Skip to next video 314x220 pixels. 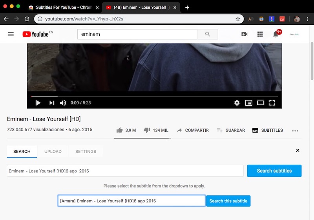pos(51,103)
